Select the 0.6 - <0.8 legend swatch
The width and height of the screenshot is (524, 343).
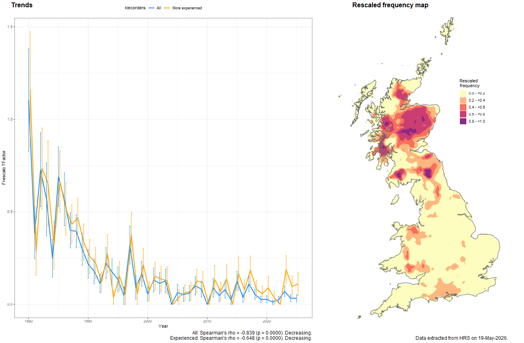pos(463,114)
